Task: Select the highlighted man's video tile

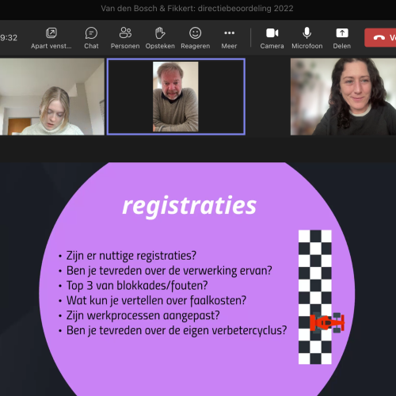Action: tap(176, 97)
